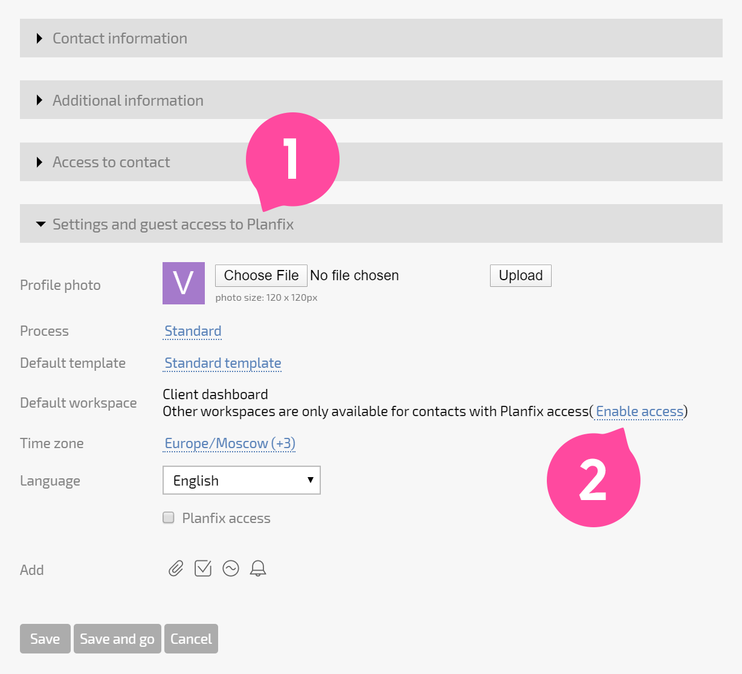Open the Language dropdown showing English
Viewport: 742px width, 674px height.
pyautogui.click(x=242, y=480)
